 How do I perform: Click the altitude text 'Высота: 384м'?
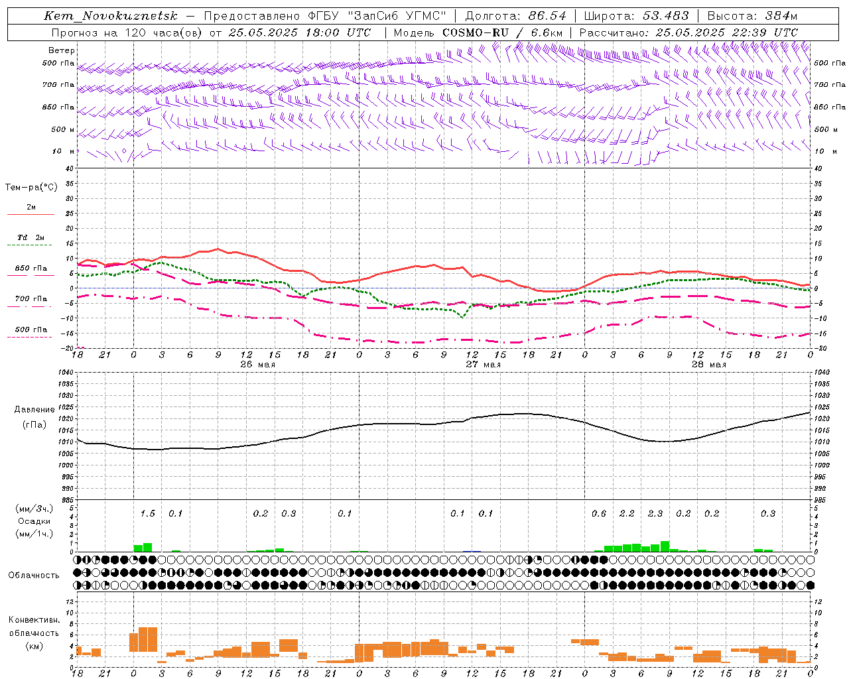pos(752,16)
